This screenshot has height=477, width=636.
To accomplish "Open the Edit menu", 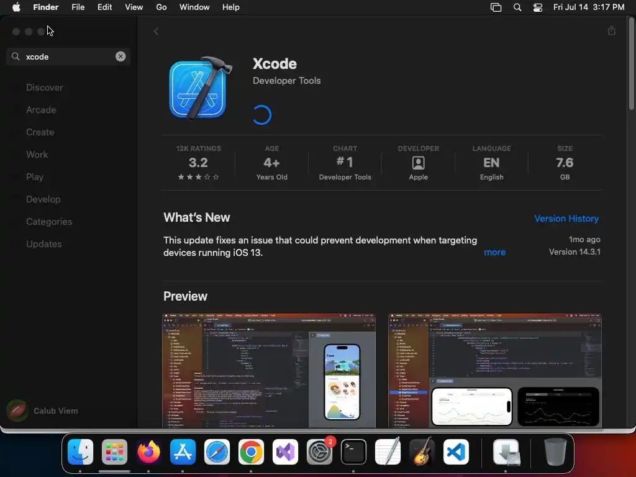I will click(104, 7).
